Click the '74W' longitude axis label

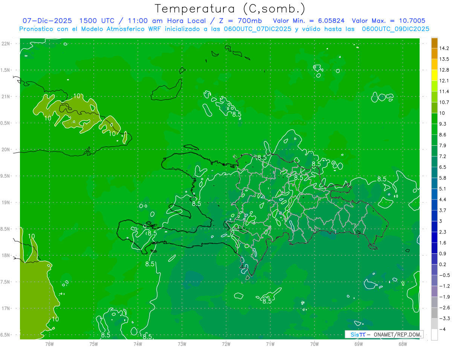click(138, 344)
